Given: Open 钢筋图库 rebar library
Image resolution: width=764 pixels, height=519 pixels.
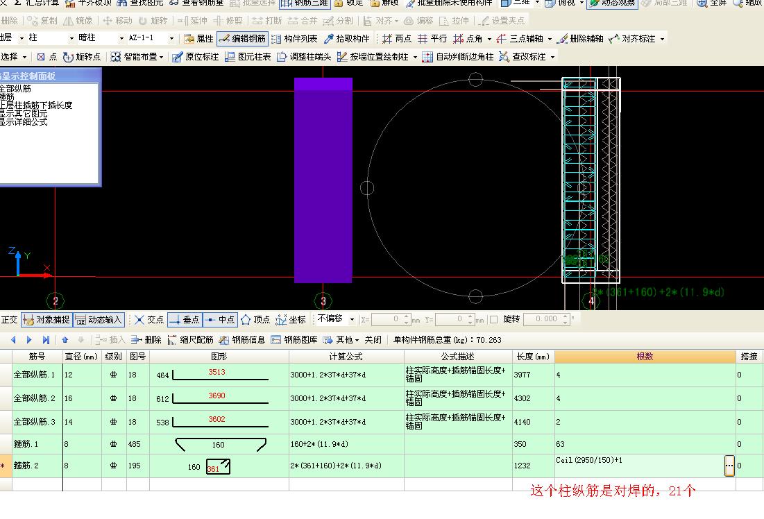Looking at the screenshot, I should [294, 340].
